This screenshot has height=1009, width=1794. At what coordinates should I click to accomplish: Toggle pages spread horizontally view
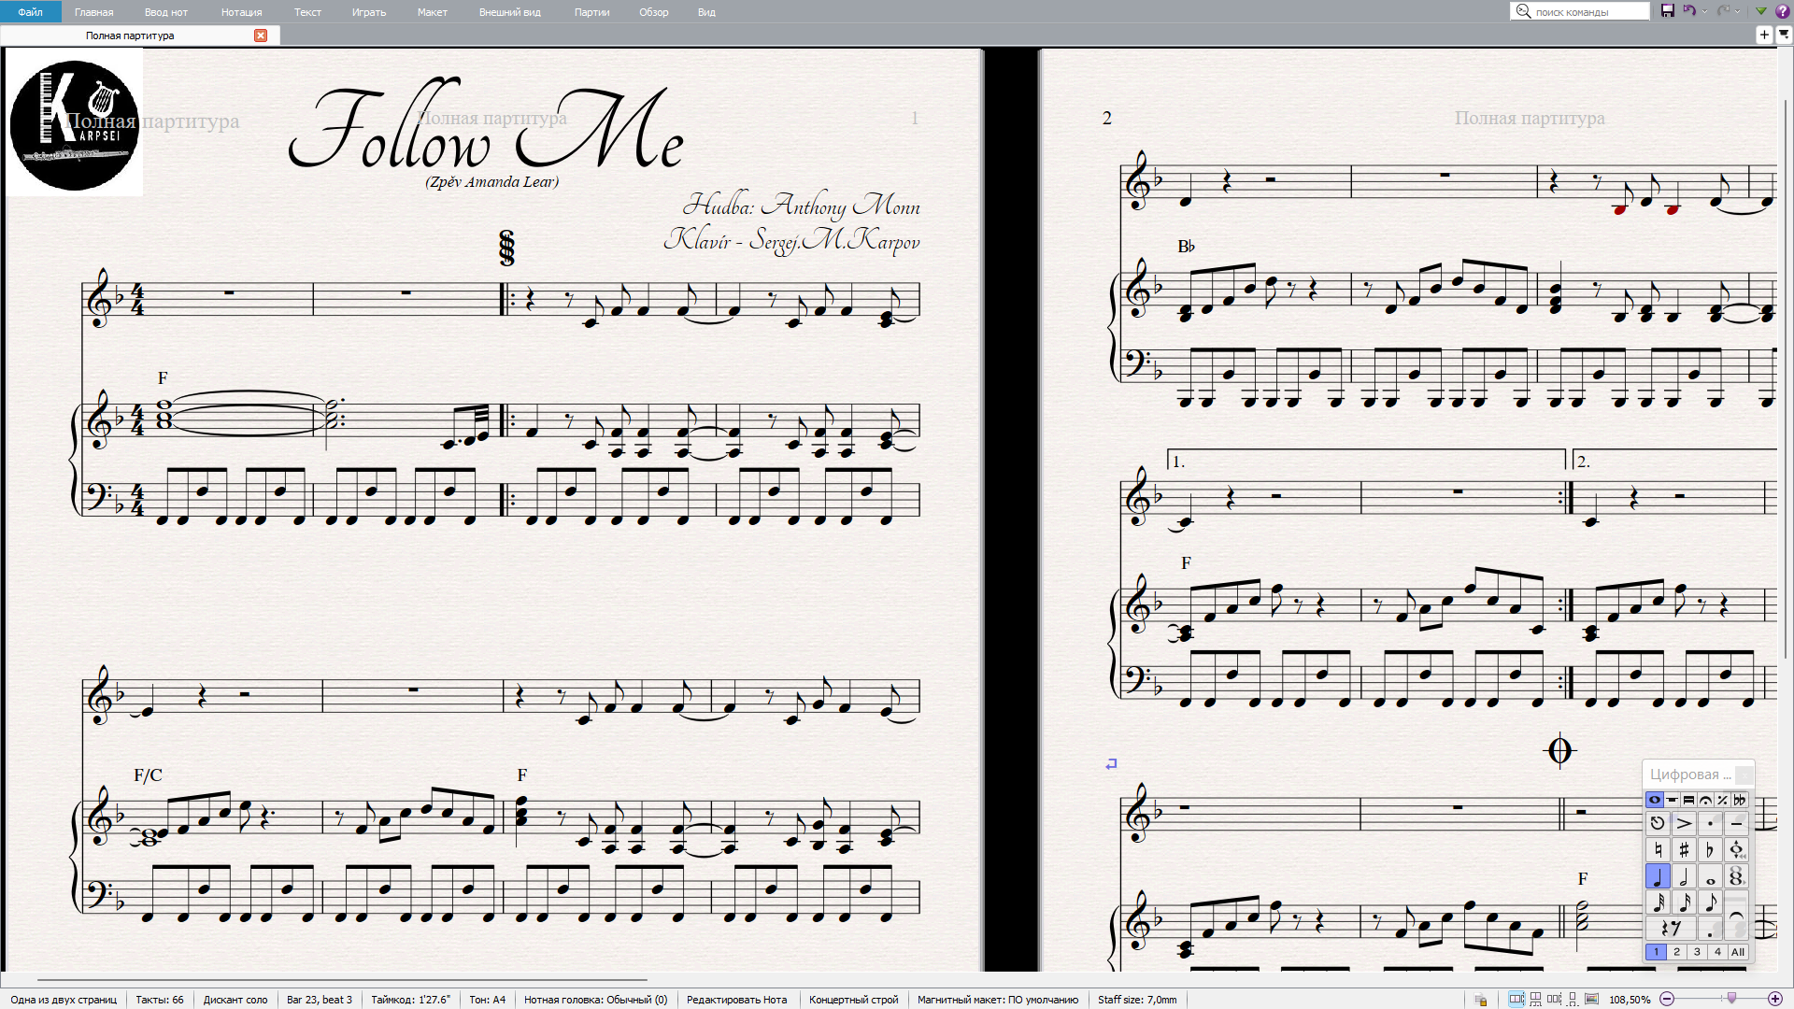tap(1516, 1000)
